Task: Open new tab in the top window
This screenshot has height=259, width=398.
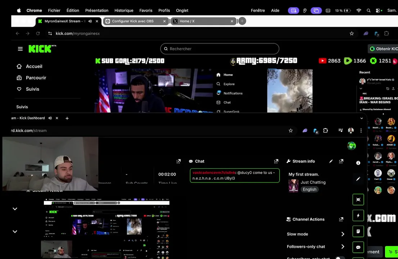Action: pyautogui.click(x=242, y=21)
